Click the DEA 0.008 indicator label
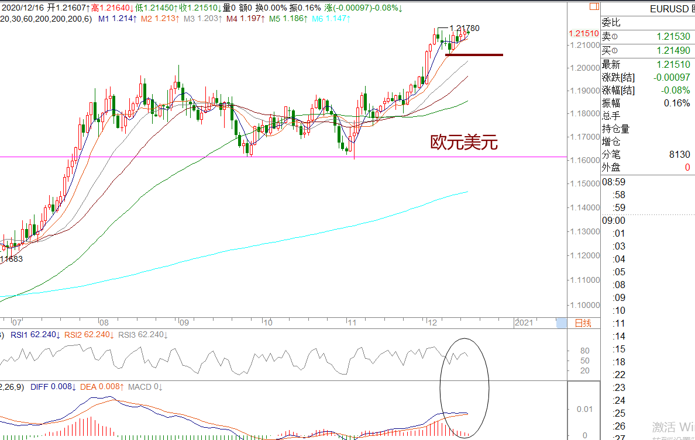 (x=102, y=387)
